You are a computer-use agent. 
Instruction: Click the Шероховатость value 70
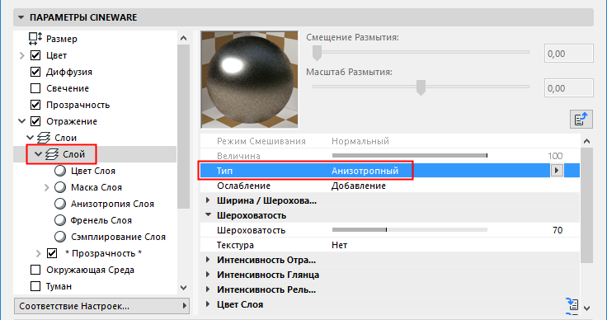pyautogui.click(x=558, y=230)
